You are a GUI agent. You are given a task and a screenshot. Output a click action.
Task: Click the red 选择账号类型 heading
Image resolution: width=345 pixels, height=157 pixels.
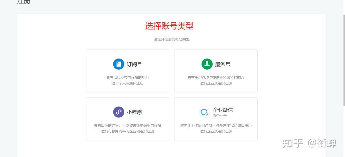click(x=169, y=26)
